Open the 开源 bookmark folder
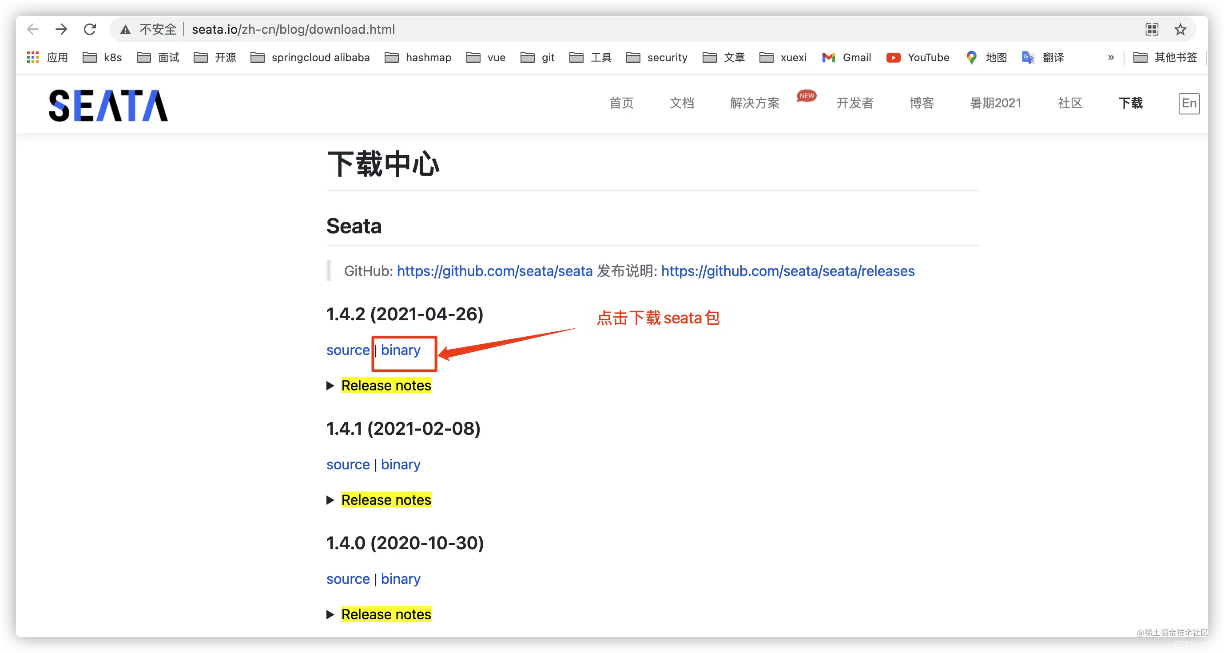The image size is (1224, 653). (x=215, y=57)
